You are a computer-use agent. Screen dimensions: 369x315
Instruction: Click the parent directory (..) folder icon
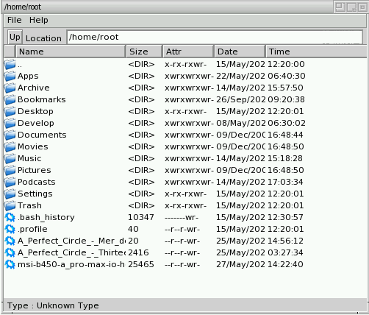point(10,65)
